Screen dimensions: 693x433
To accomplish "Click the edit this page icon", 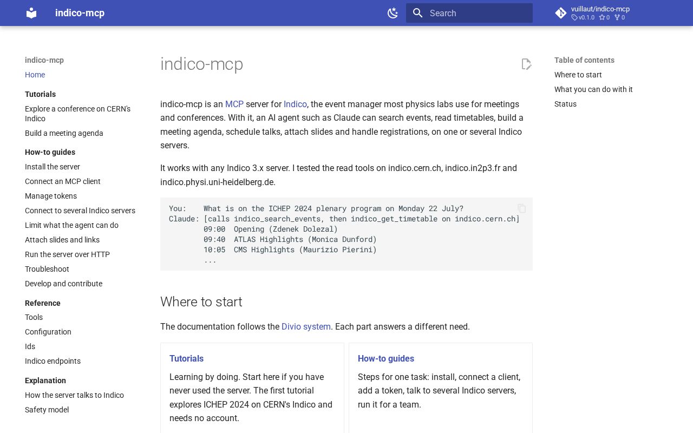I will (x=526, y=64).
